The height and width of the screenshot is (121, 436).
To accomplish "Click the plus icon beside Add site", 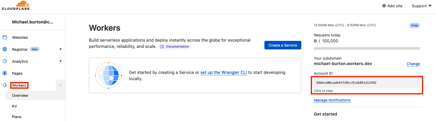I will tap(384, 6).
